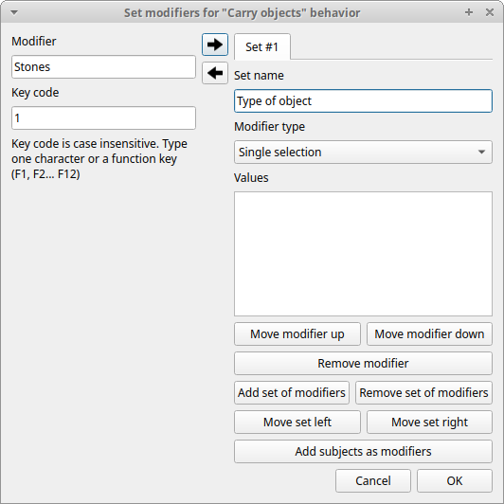Viewport: 504px width, 504px height.
Task: Click Move set right button
Action: tap(429, 422)
